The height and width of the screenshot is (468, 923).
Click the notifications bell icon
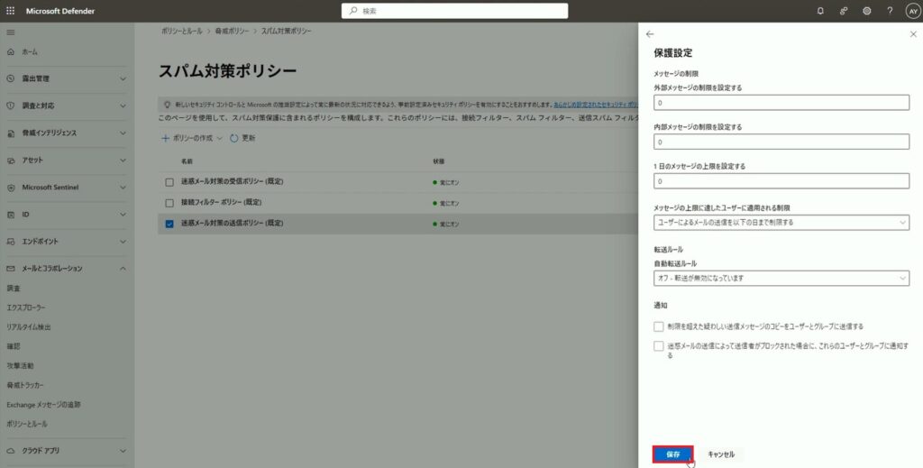(x=819, y=11)
